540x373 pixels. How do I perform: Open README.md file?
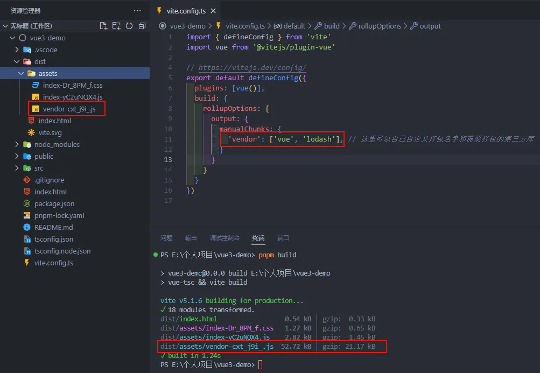coord(54,227)
